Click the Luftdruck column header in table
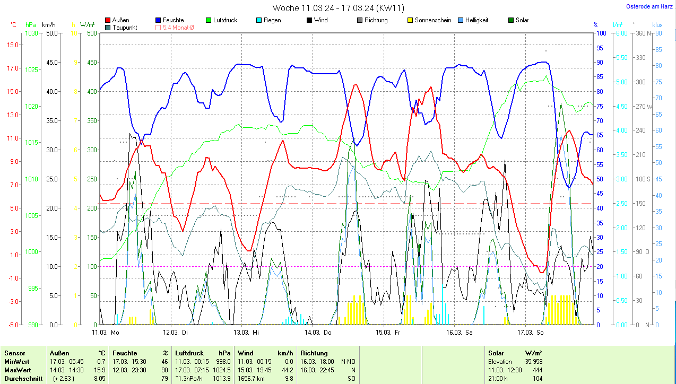The width and height of the screenshot is (676, 384). 189,353
